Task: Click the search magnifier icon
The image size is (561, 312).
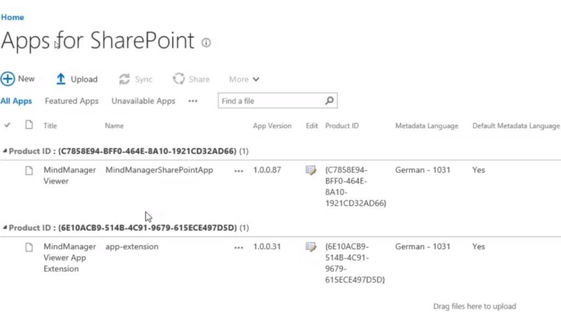Action: 329,101
